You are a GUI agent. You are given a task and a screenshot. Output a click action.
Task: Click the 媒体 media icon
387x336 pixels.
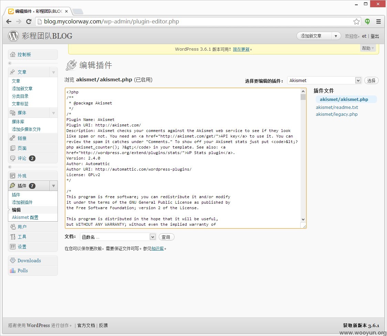coord(12,113)
